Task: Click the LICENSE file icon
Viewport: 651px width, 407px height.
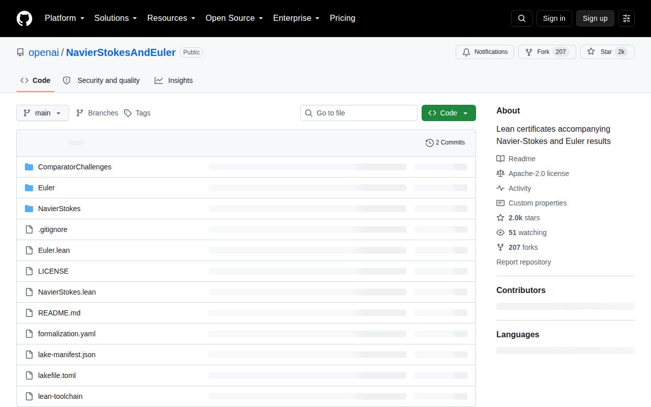Action: click(x=29, y=271)
